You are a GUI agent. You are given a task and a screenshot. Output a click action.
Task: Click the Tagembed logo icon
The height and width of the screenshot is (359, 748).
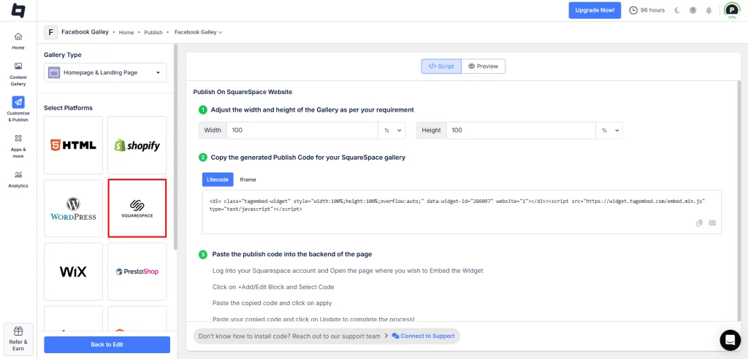18,10
